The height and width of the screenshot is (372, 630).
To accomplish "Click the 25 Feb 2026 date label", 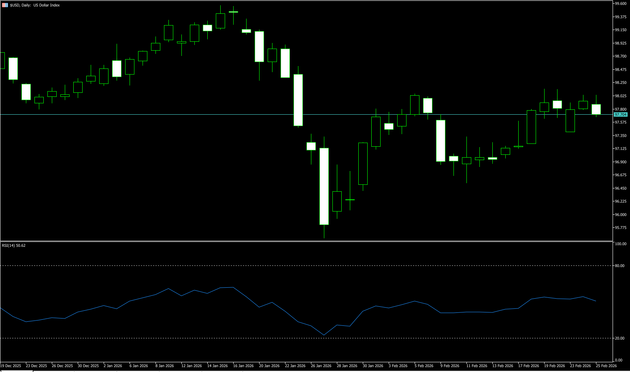I will [606, 366].
